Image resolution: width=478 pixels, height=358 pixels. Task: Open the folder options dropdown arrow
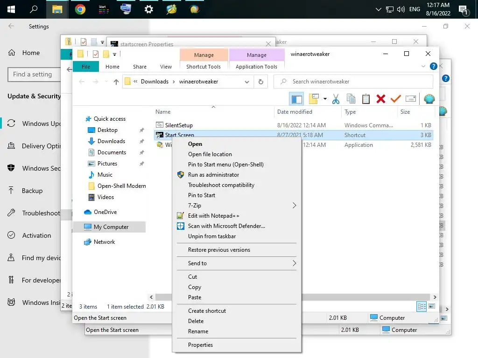(x=325, y=99)
